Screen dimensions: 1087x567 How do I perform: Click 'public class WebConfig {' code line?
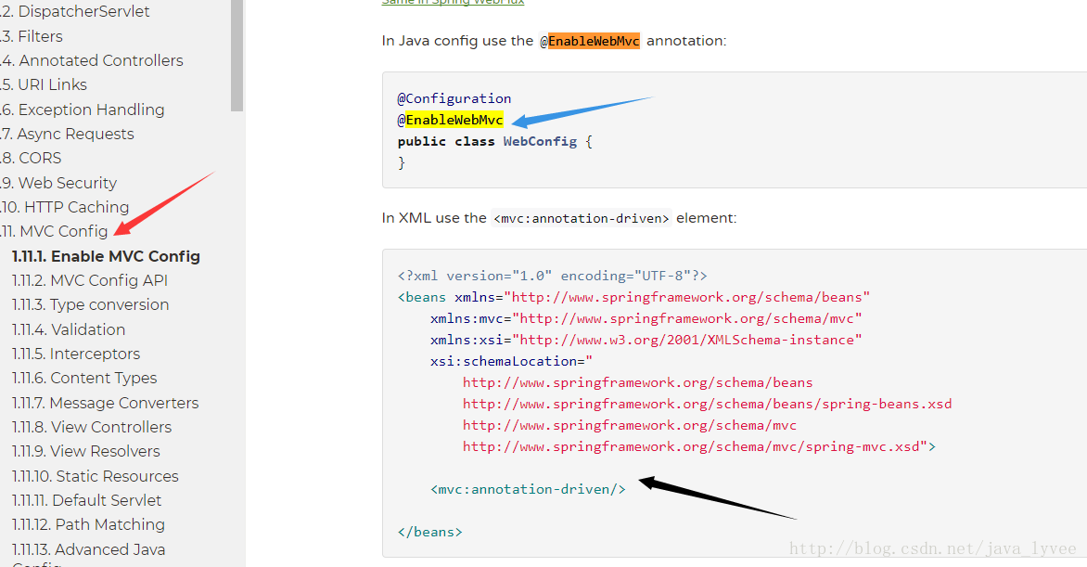coord(495,142)
